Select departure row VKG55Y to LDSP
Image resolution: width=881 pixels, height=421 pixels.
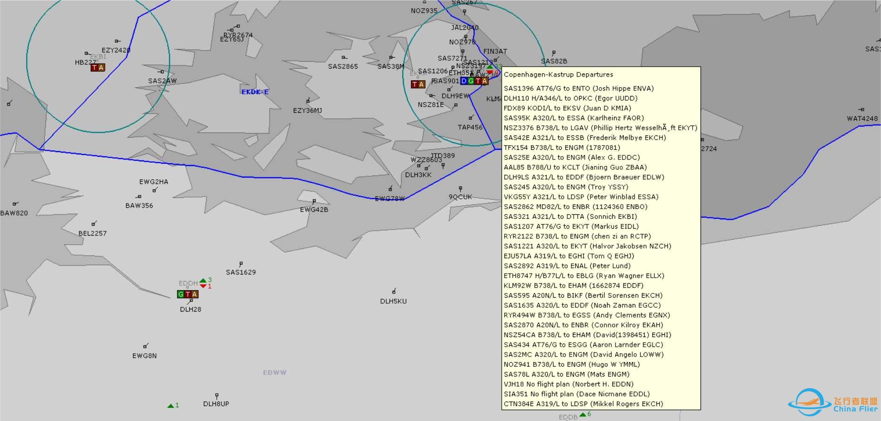pyautogui.click(x=581, y=197)
